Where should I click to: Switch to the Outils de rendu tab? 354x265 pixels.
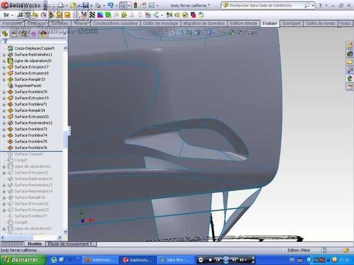click(x=320, y=23)
